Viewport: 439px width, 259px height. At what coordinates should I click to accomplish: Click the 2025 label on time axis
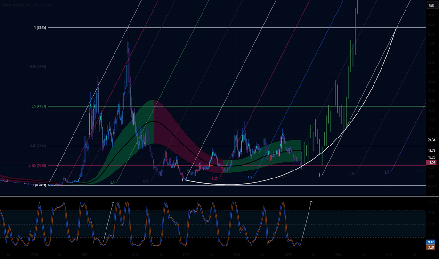click(288, 255)
